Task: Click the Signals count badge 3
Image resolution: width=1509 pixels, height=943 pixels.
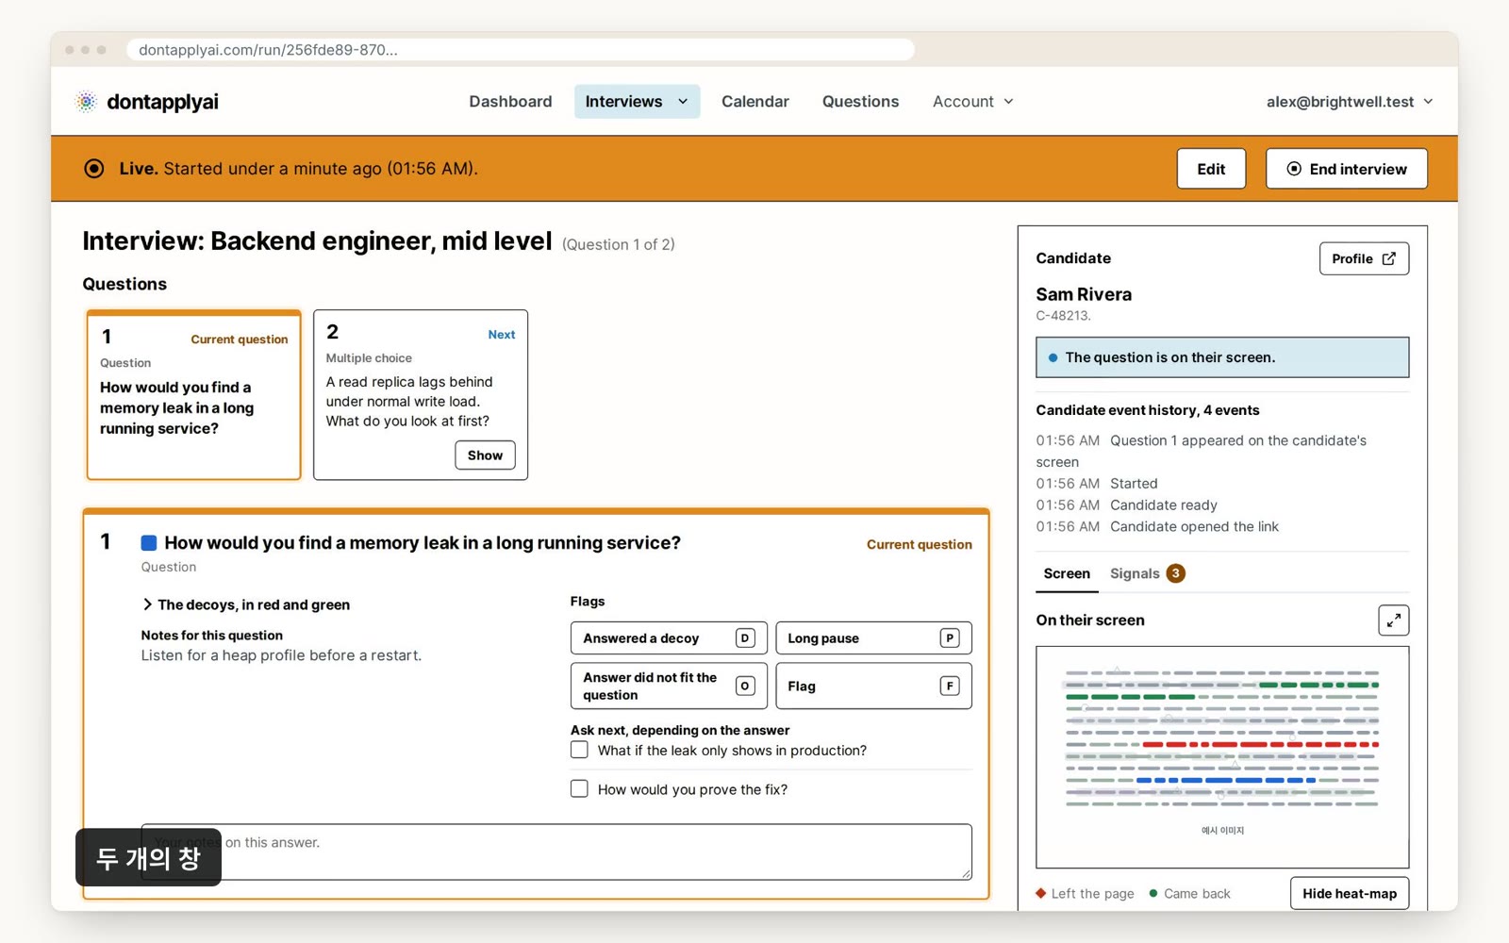Action: click(1175, 573)
